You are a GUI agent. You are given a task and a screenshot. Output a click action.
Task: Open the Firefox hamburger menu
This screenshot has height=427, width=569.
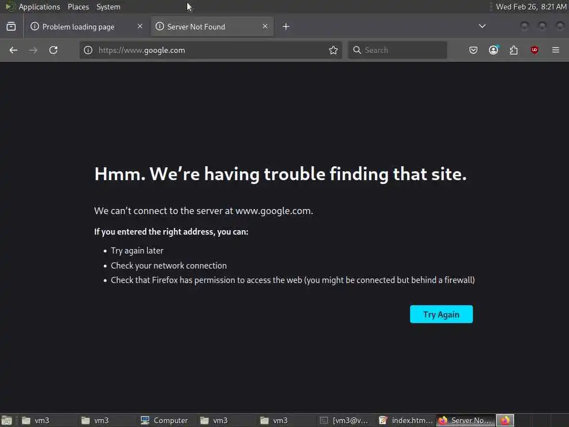click(556, 50)
